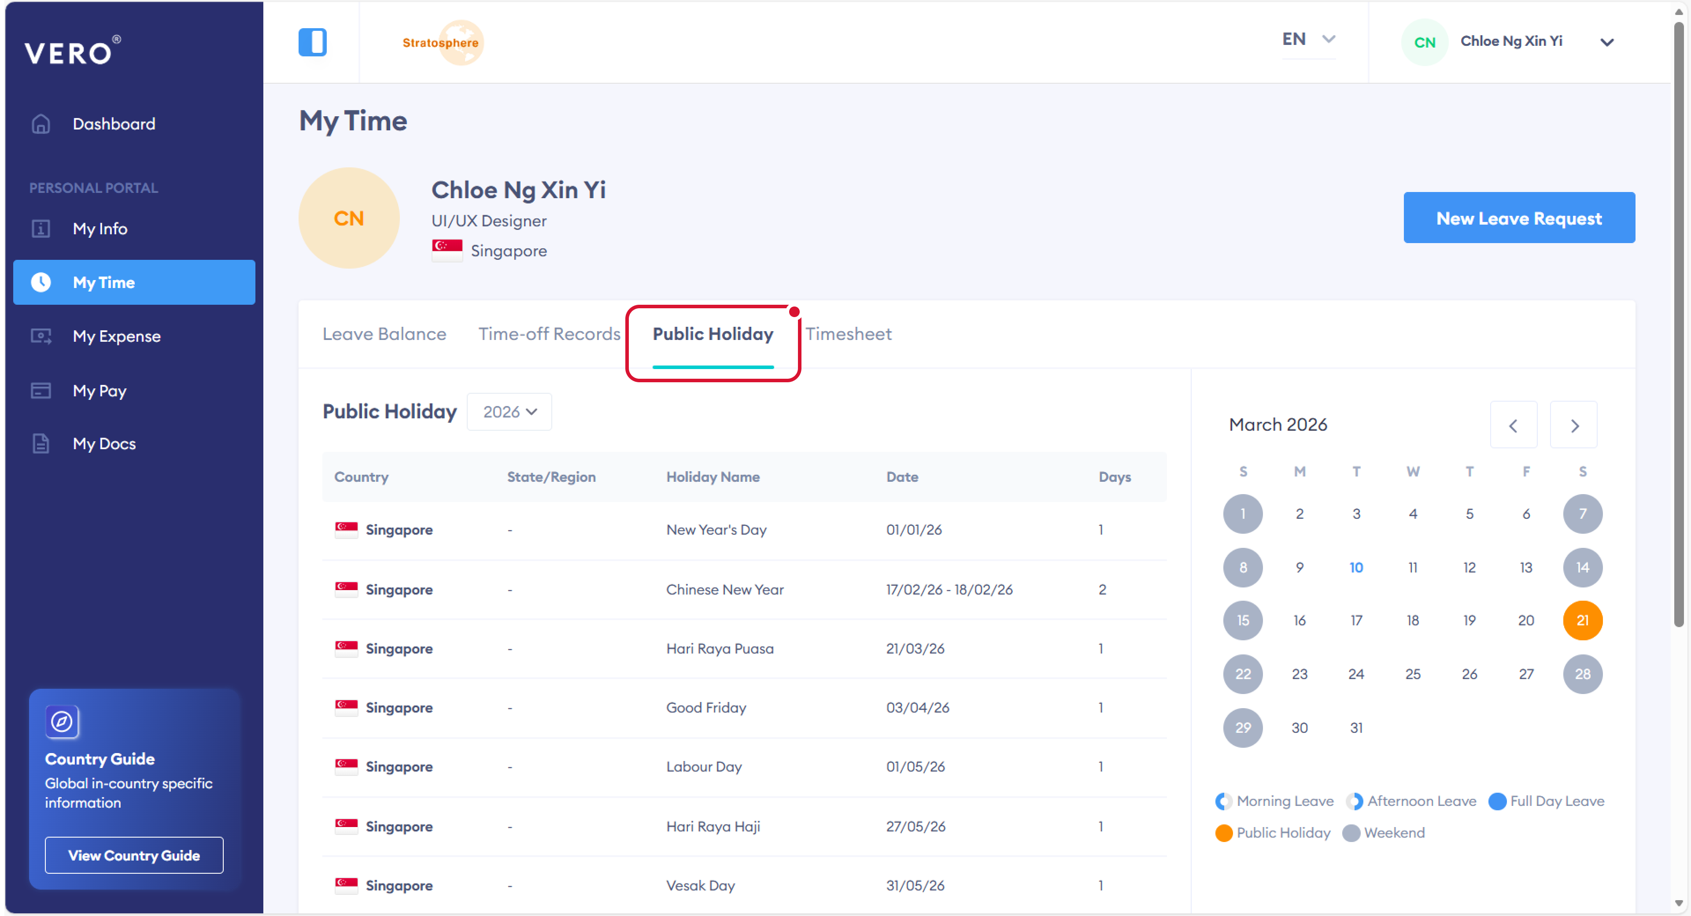Switch to the Time-off Records tab
Viewport: 1691px width, 916px height.
coord(549,334)
